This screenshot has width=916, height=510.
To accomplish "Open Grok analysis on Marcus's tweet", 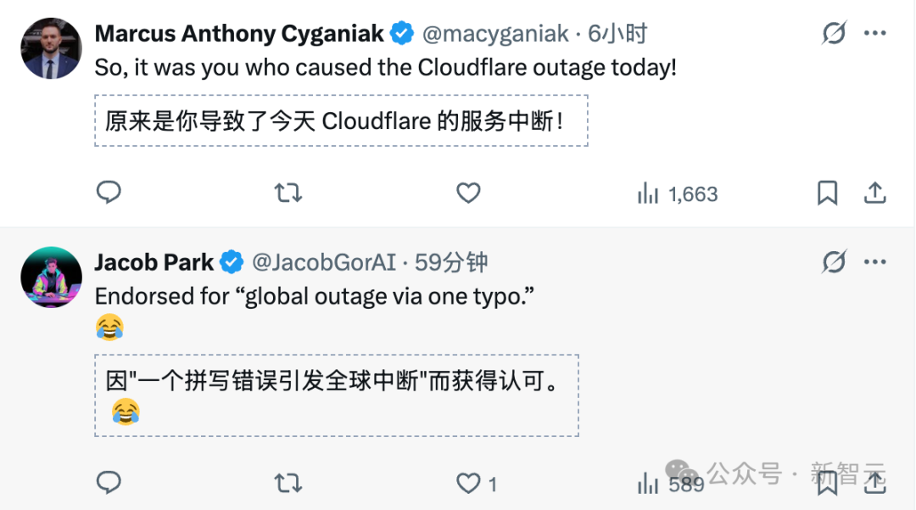I will (835, 32).
